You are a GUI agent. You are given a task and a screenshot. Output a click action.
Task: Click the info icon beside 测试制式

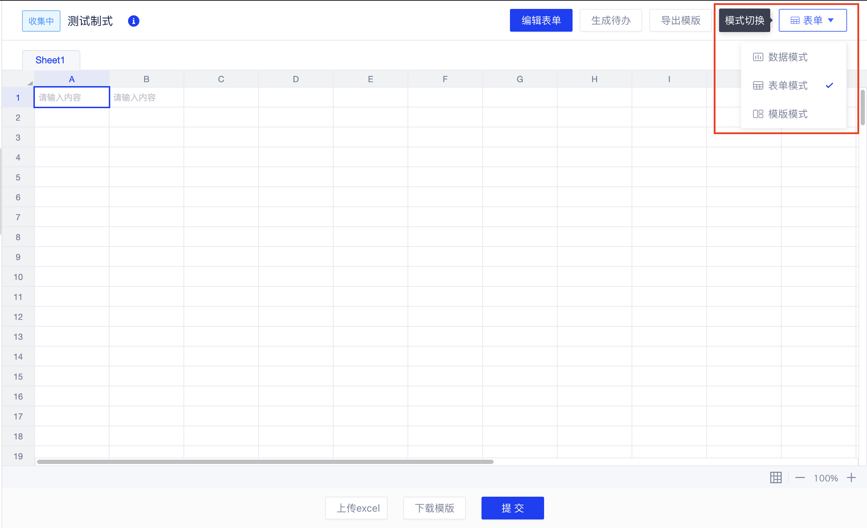[134, 21]
